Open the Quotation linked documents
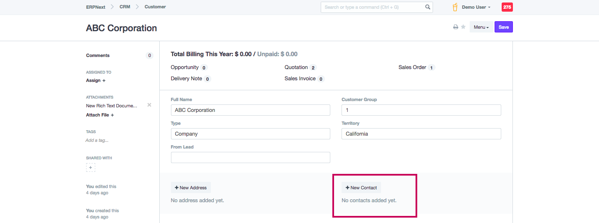The height and width of the screenshot is (223, 599). 296,67
